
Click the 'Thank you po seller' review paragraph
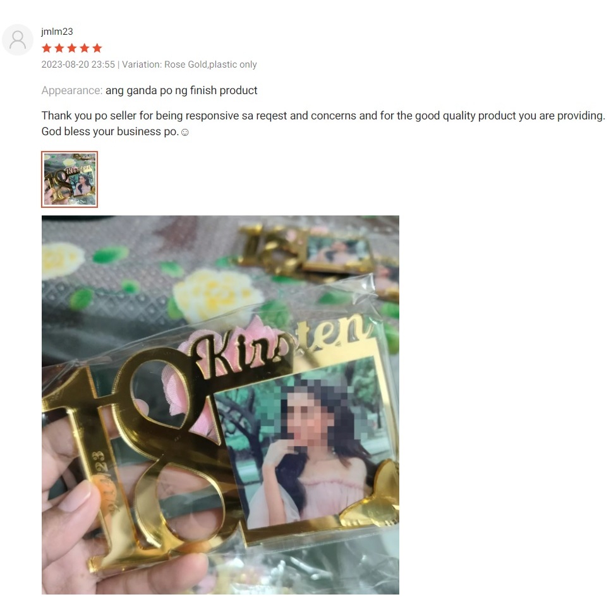323,123
